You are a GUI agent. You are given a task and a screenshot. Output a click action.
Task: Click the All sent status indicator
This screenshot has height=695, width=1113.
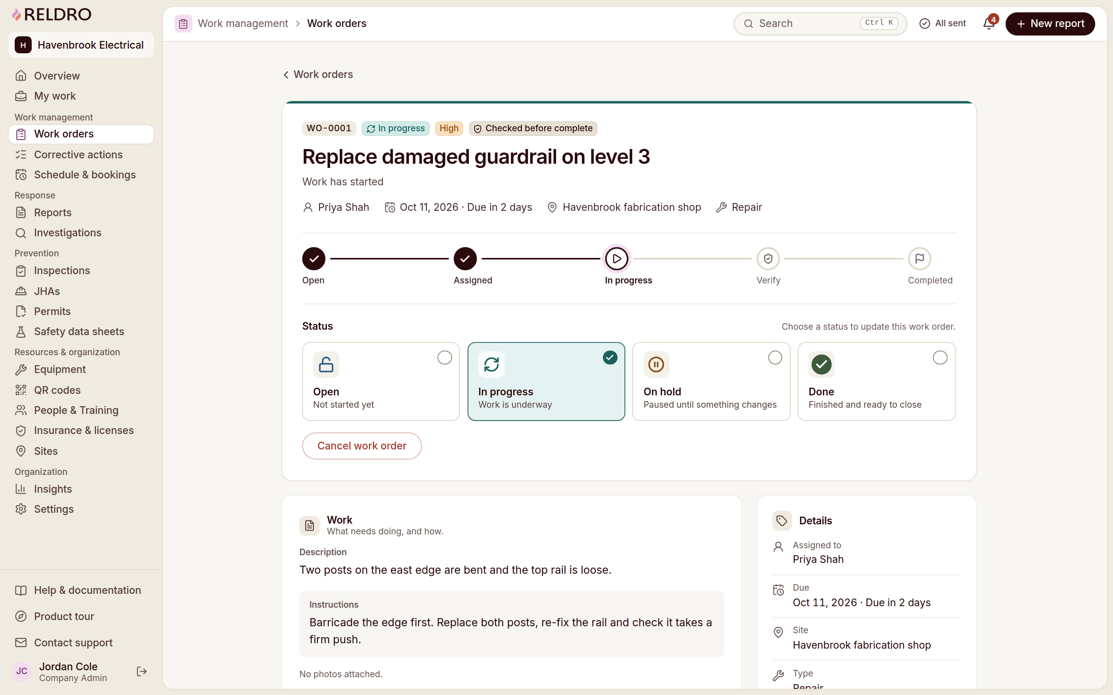pyautogui.click(x=942, y=24)
